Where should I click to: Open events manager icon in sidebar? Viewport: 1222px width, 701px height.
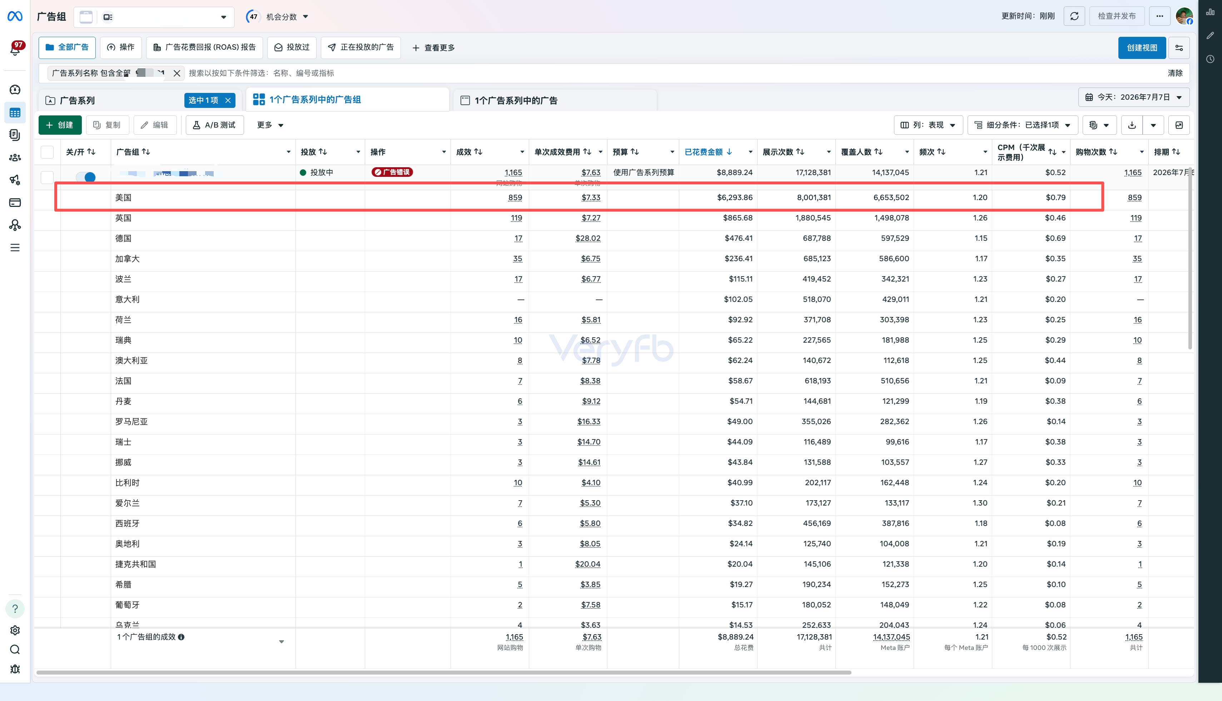click(x=15, y=225)
